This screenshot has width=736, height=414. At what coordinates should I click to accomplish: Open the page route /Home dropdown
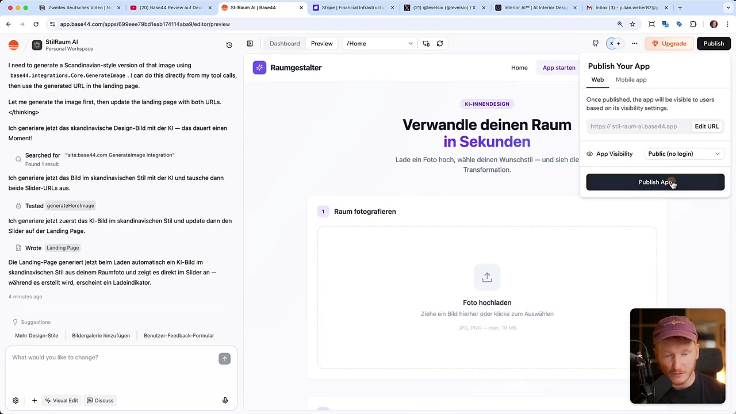(x=379, y=44)
